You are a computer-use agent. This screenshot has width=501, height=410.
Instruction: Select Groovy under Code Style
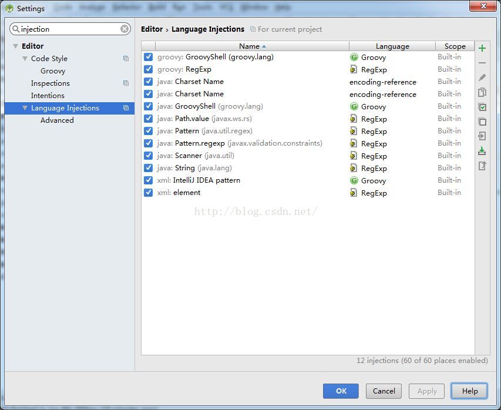point(53,71)
